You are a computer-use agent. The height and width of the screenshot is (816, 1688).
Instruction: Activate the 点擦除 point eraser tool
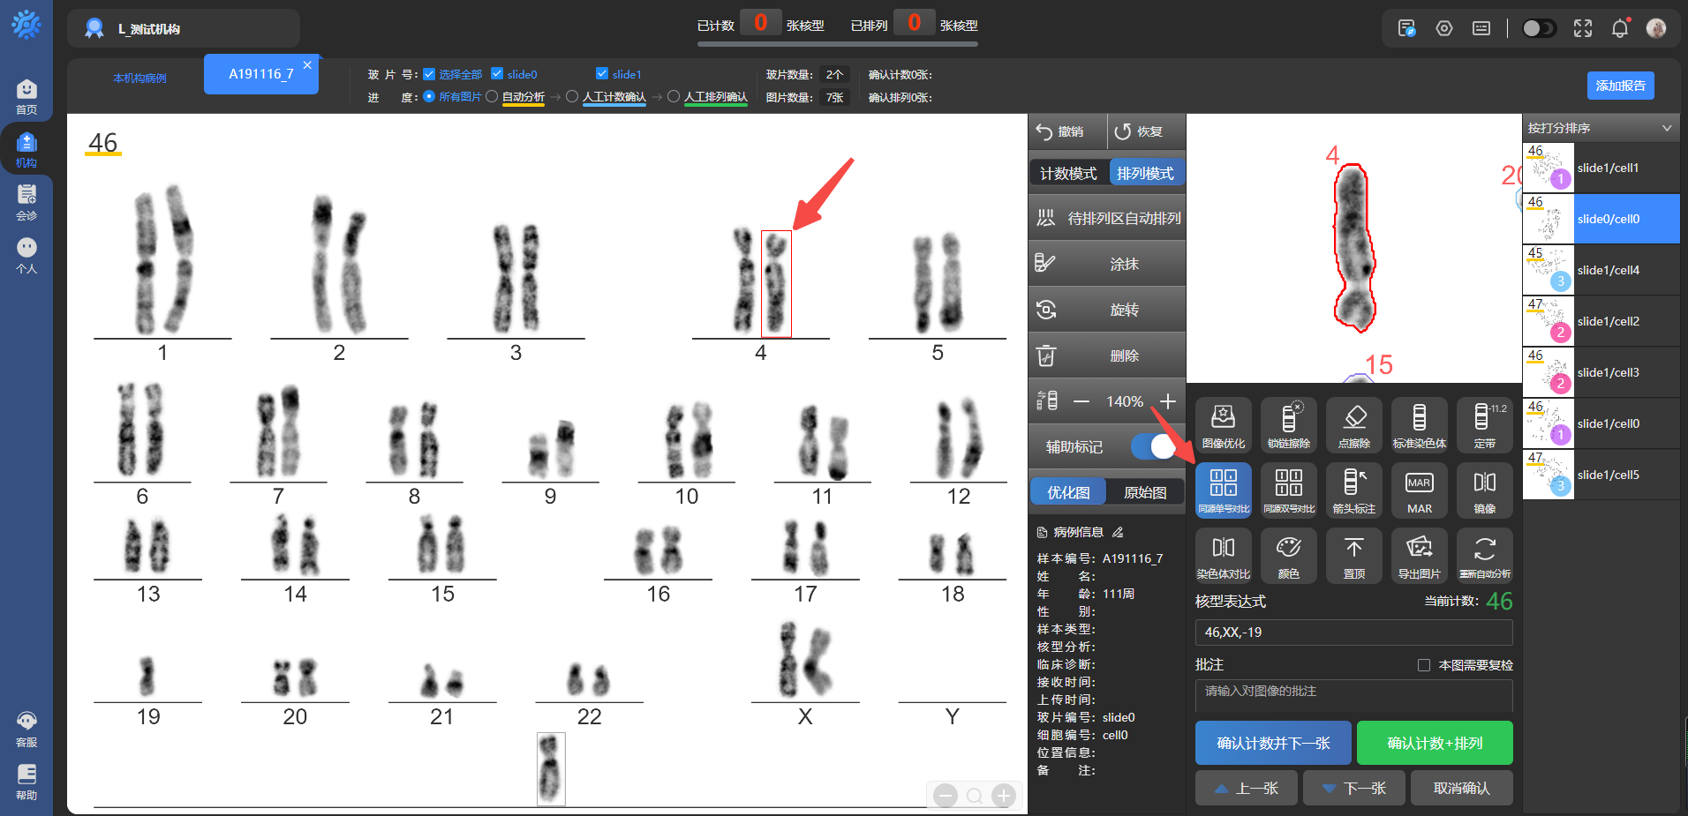[1353, 424]
